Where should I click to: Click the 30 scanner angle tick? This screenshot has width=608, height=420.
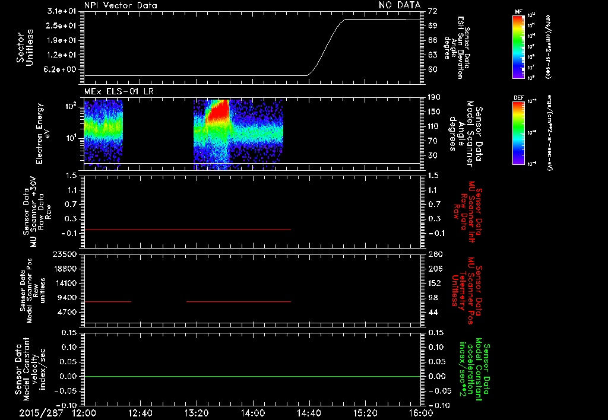point(433,155)
